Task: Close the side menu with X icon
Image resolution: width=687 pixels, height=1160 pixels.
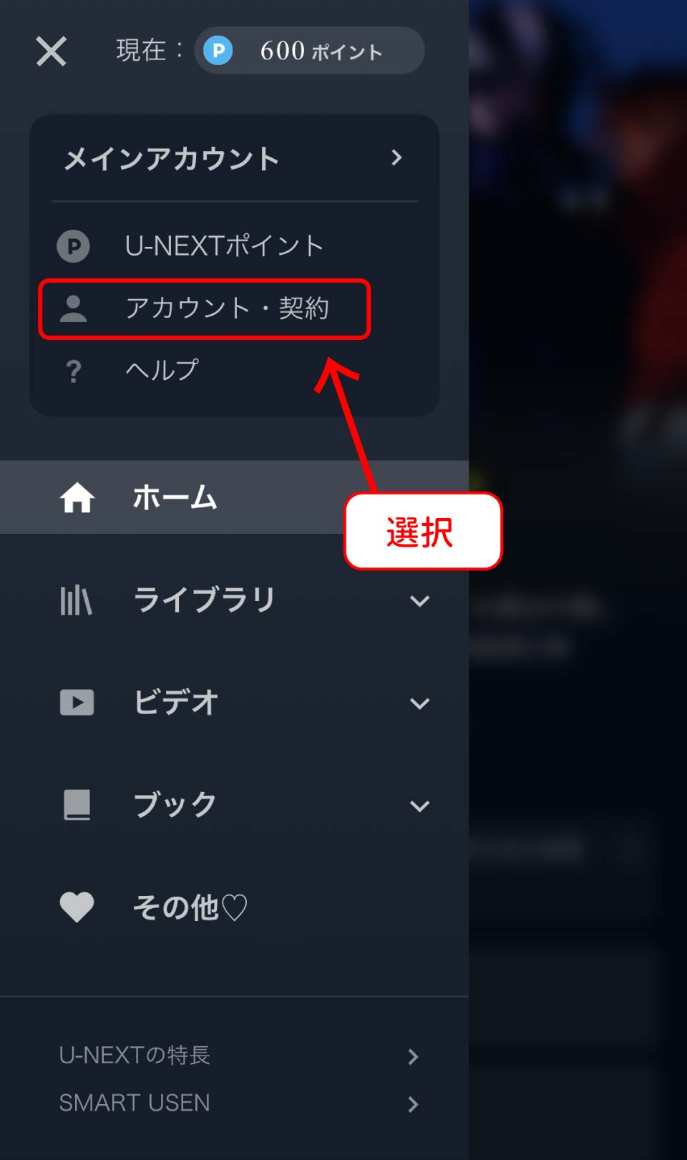Action: (51, 52)
